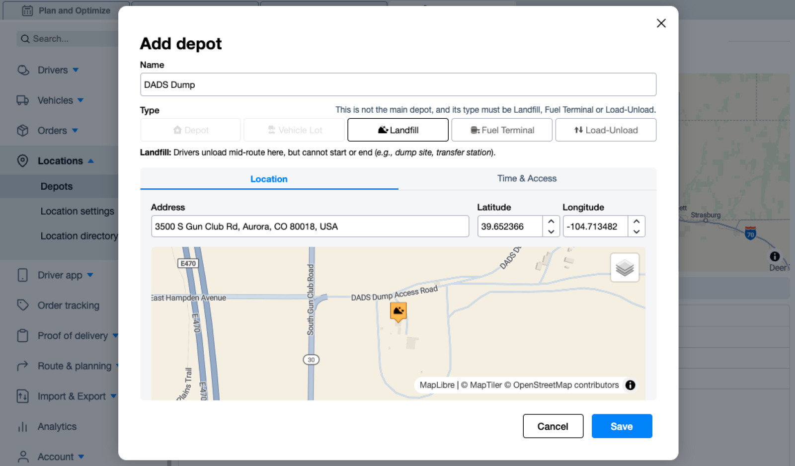
Task: Select the Drivers icon in the sidebar
Action: coord(23,70)
